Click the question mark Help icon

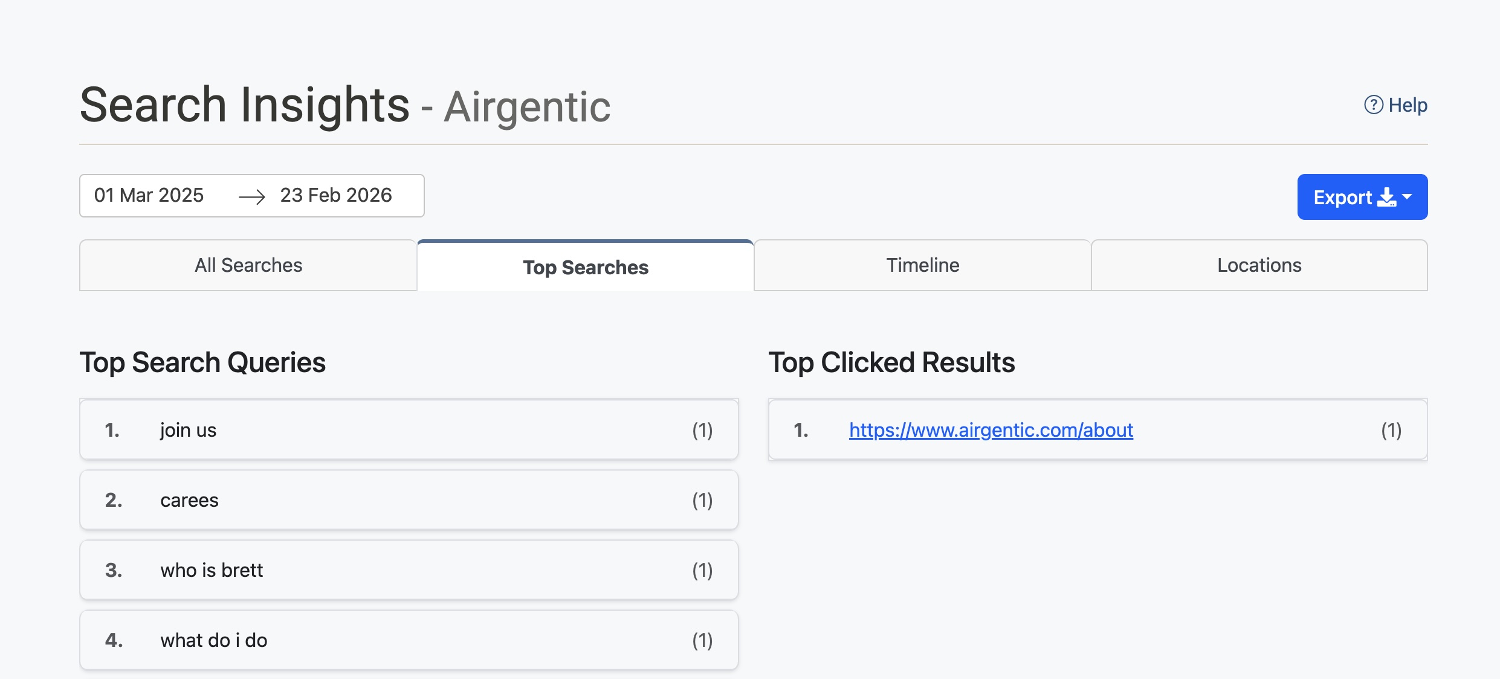[x=1373, y=105]
